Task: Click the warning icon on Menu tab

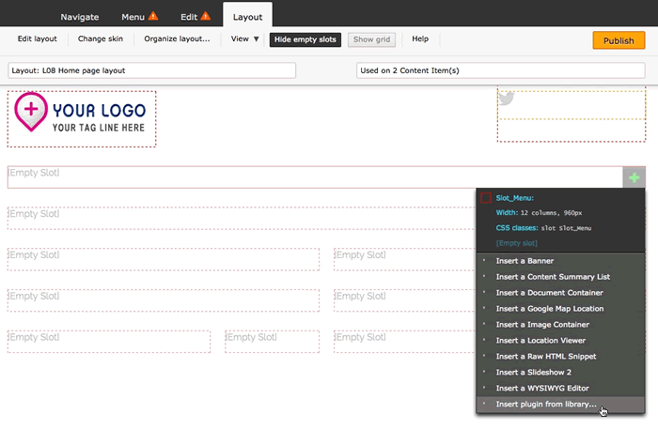Action: point(153,17)
